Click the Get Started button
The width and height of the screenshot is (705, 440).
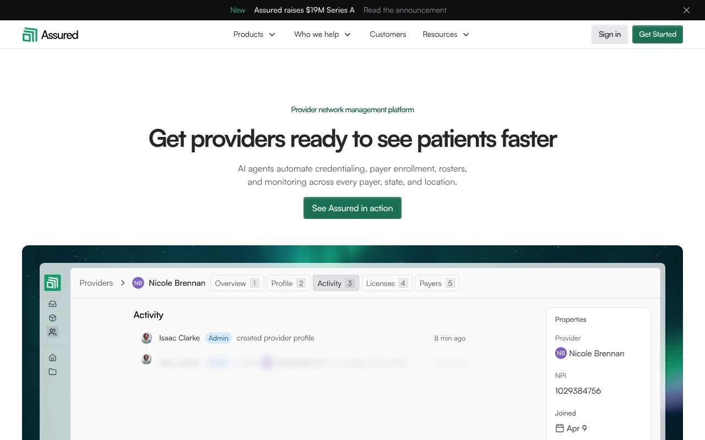[658, 34]
